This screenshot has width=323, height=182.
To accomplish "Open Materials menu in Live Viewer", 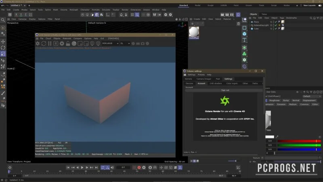I will pos(67,38).
